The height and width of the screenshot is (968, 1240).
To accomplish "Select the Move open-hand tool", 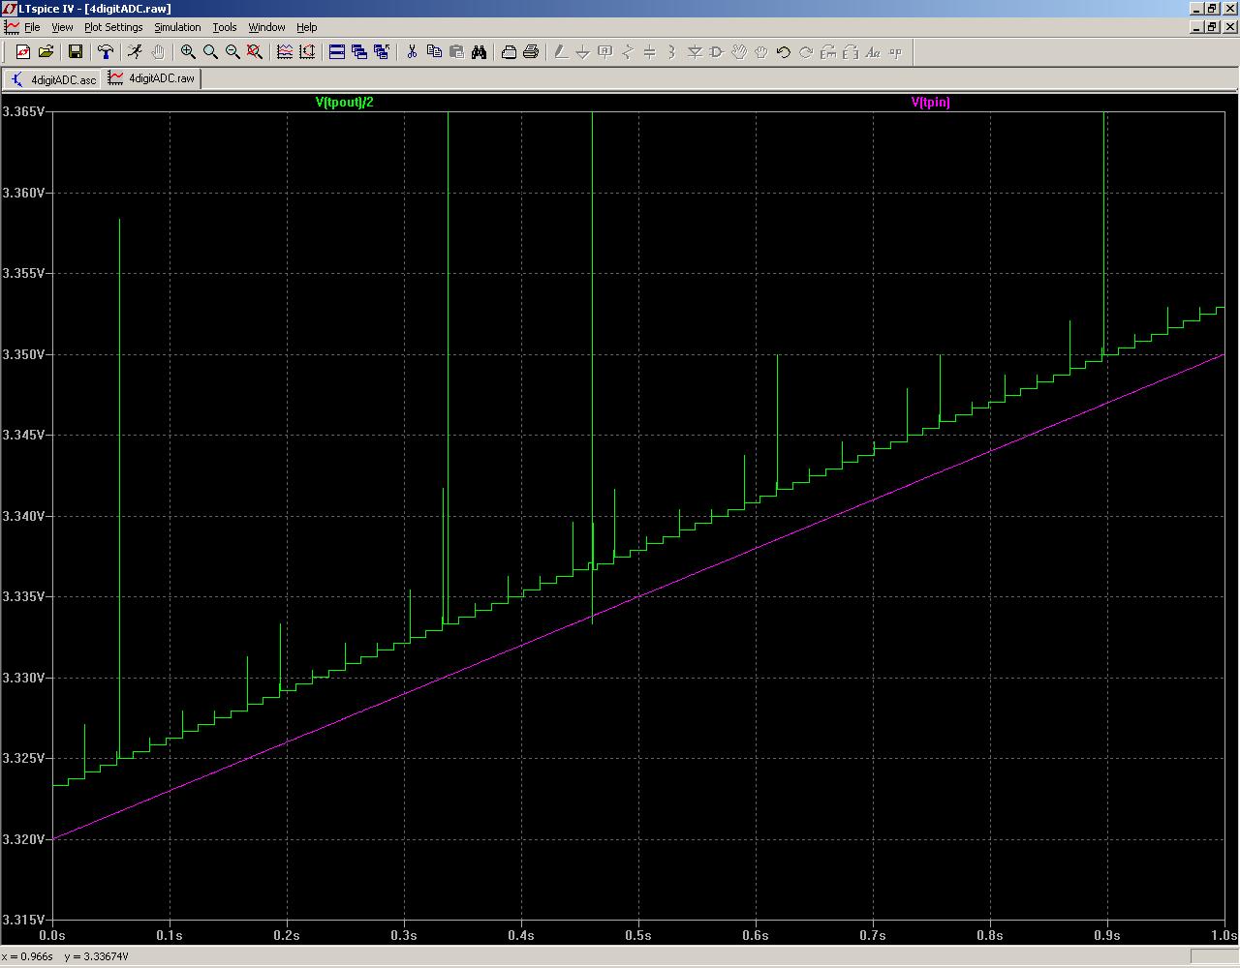I will [739, 52].
